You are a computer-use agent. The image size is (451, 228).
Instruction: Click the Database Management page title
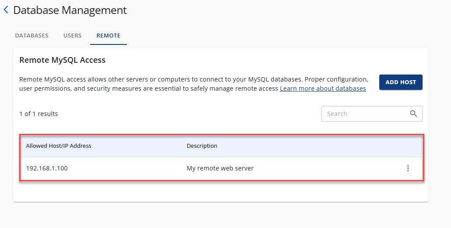point(70,10)
